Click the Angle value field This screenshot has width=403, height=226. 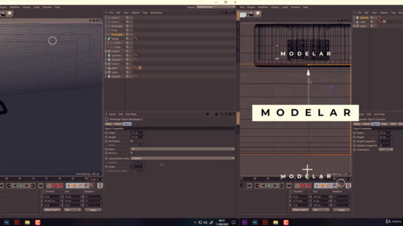pyautogui.click(x=137, y=166)
